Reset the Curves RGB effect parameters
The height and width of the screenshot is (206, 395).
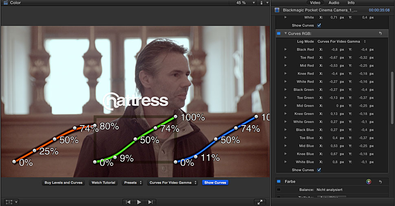click(380, 33)
